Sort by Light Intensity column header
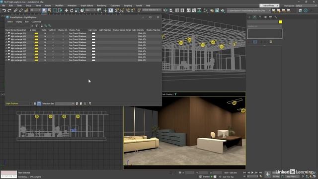This screenshot has width=318, height=179. point(138,30)
